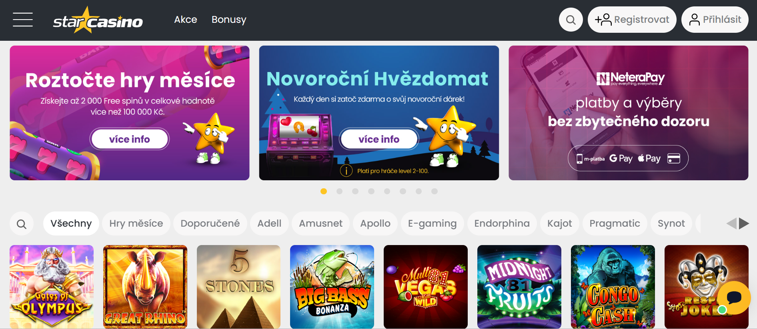The image size is (757, 329).
Task: Filter games by Pragmatic provider
Action: (615, 223)
